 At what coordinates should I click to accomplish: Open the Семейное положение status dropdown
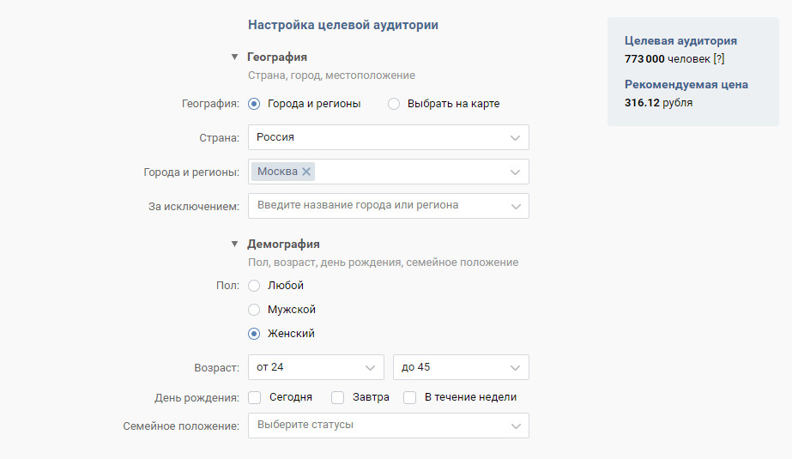[x=388, y=426]
